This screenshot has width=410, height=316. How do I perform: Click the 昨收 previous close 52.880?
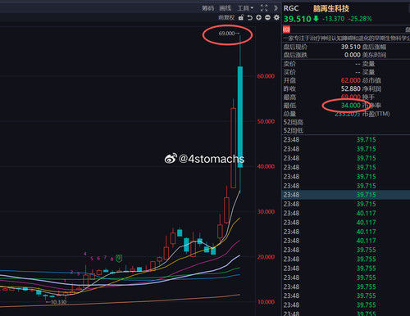point(351,88)
